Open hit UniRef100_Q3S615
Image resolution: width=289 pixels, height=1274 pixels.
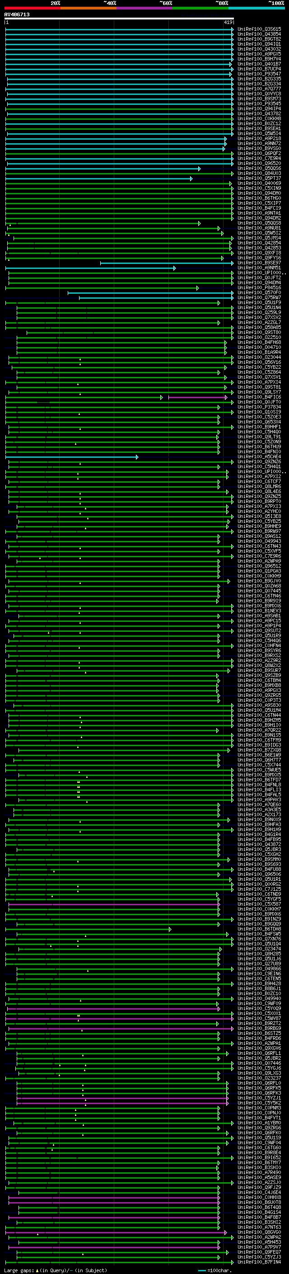[x=259, y=29]
